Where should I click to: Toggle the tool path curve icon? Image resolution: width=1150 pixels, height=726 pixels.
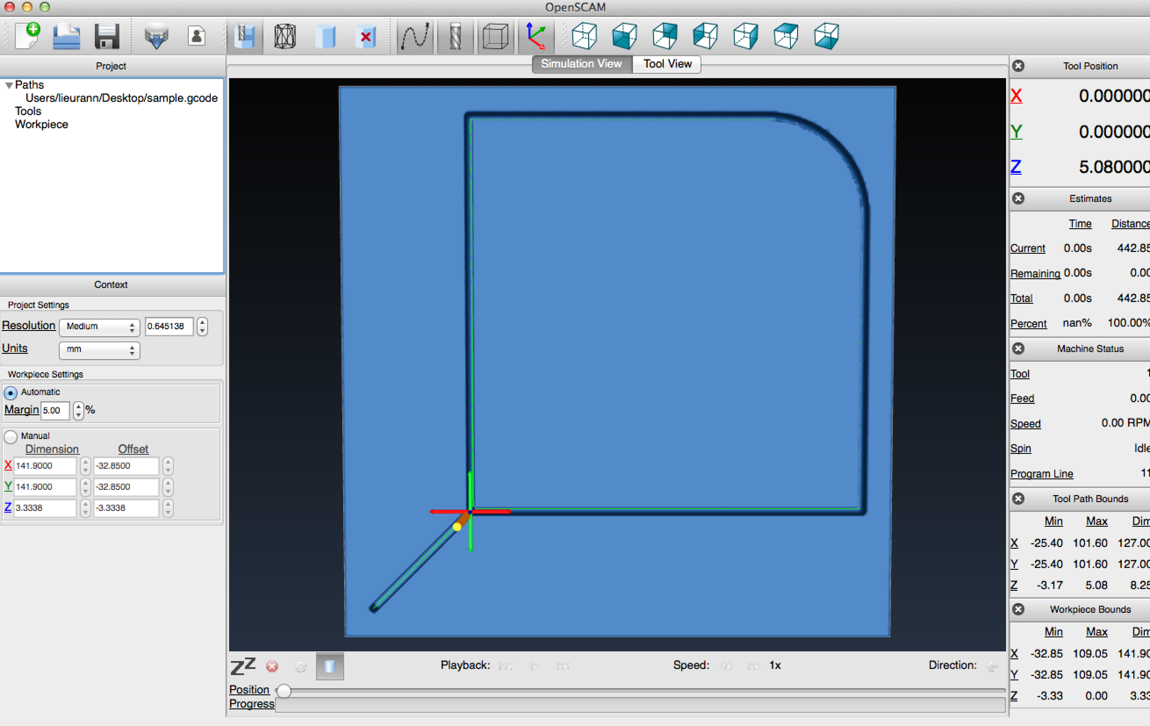[x=414, y=36]
